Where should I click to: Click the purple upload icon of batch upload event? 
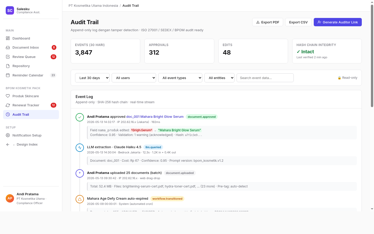[x=80, y=173]
